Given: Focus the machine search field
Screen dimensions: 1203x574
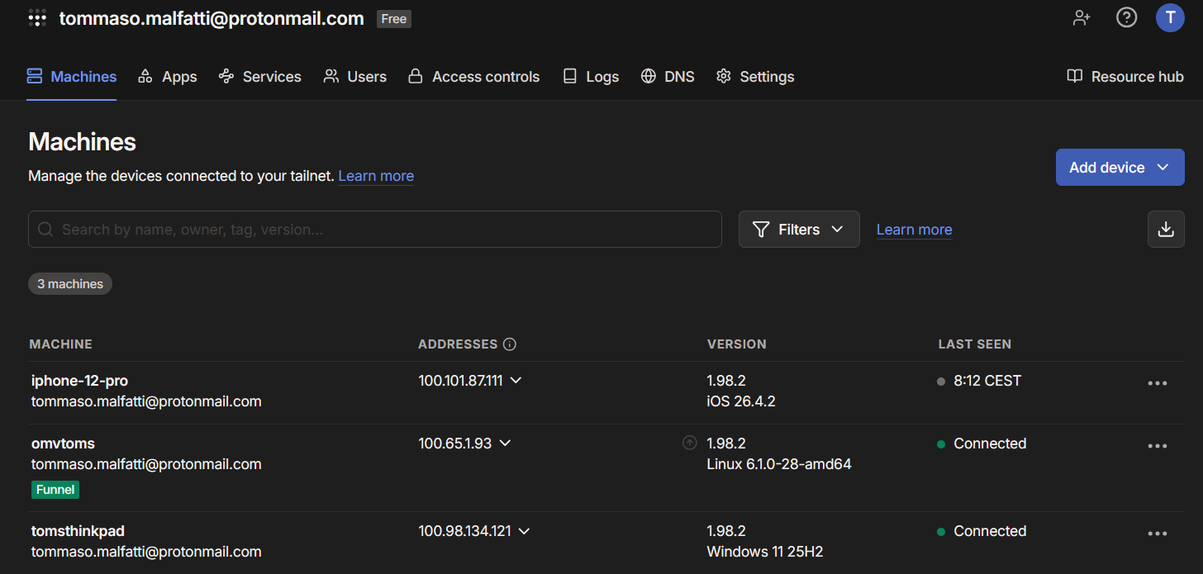Looking at the screenshot, I should point(375,230).
